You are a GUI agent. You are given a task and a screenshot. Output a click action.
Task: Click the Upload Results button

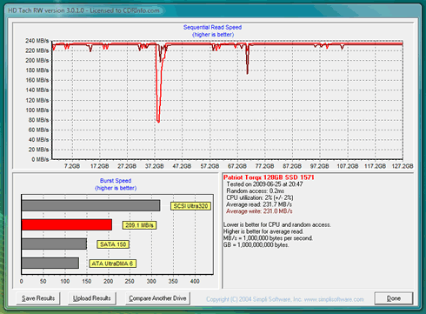point(92,298)
